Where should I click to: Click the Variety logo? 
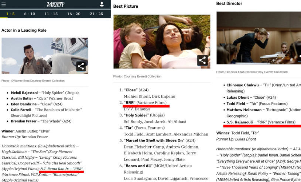[55, 4]
